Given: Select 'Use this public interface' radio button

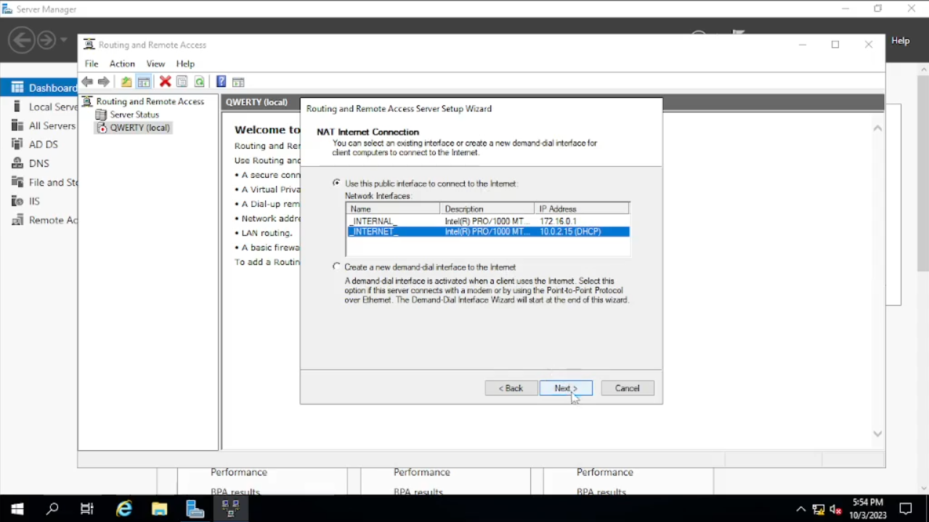Looking at the screenshot, I should tap(336, 183).
